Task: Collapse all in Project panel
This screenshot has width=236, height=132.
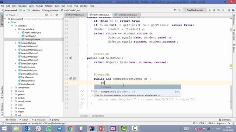Action: pyautogui.click(x=51, y=15)
